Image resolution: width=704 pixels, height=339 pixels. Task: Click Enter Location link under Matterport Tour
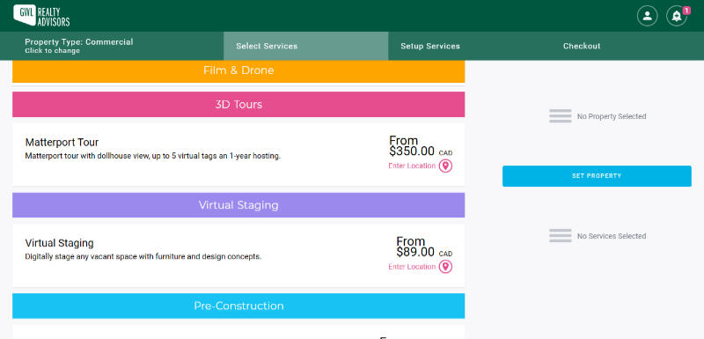412,166
